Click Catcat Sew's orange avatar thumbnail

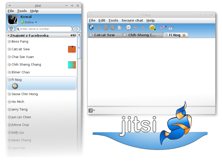pos(72,49)
